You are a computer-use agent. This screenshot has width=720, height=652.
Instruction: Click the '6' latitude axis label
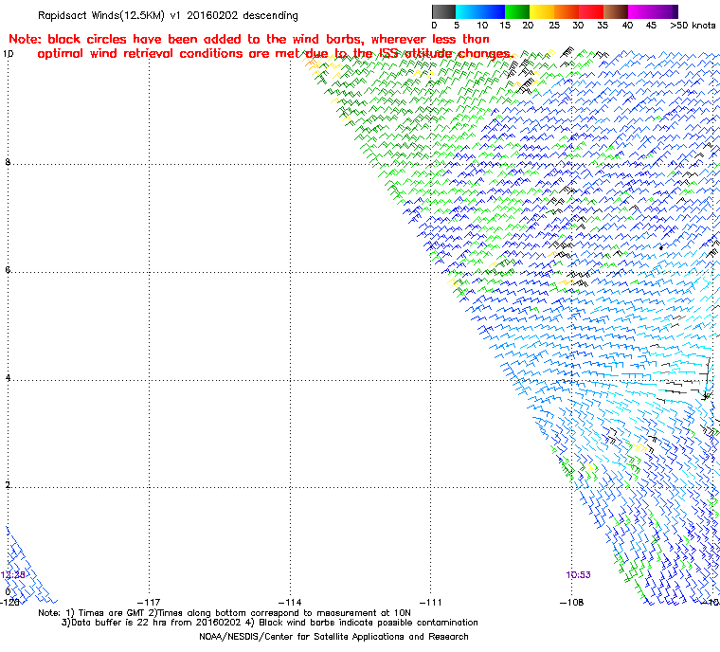(8, 270)
